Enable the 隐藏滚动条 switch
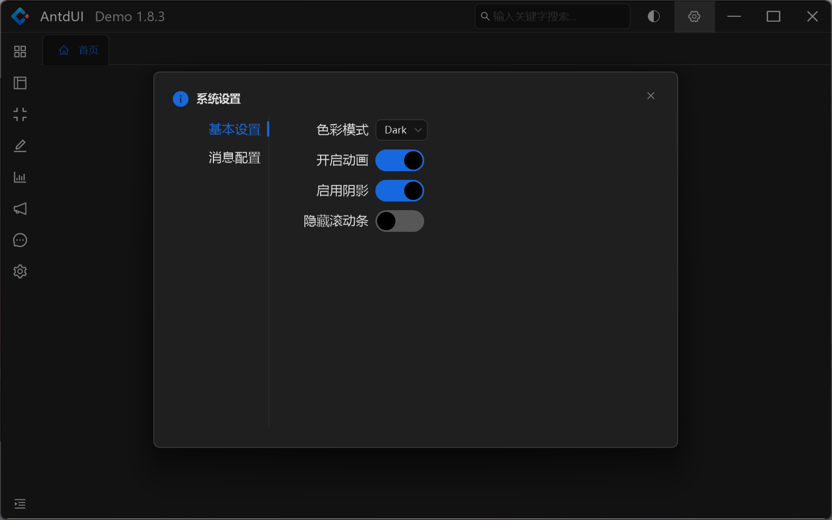Image resolution: width=832 pixels, height=520 pixels. 400,221
